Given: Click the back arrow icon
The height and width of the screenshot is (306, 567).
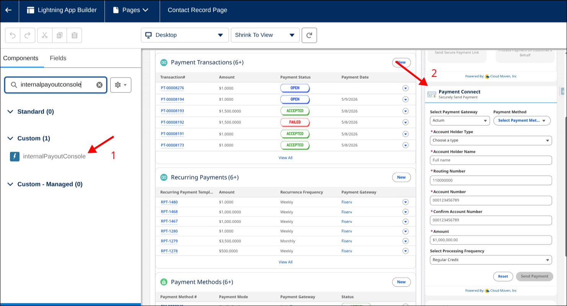Looking at the screenshot, I should [8, 10].
